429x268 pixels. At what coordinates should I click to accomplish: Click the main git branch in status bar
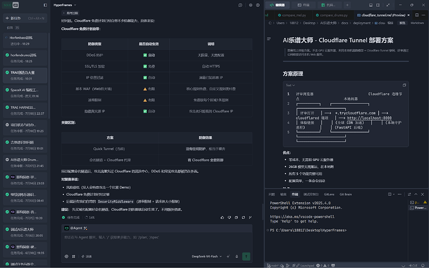click(x=273, y=266)
